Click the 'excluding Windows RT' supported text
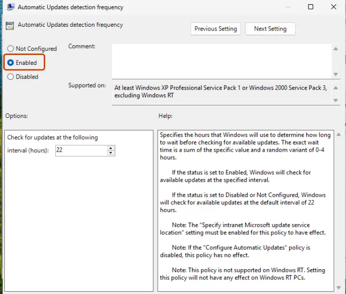This screenshot has height=294, width=346. pos(144,95)
